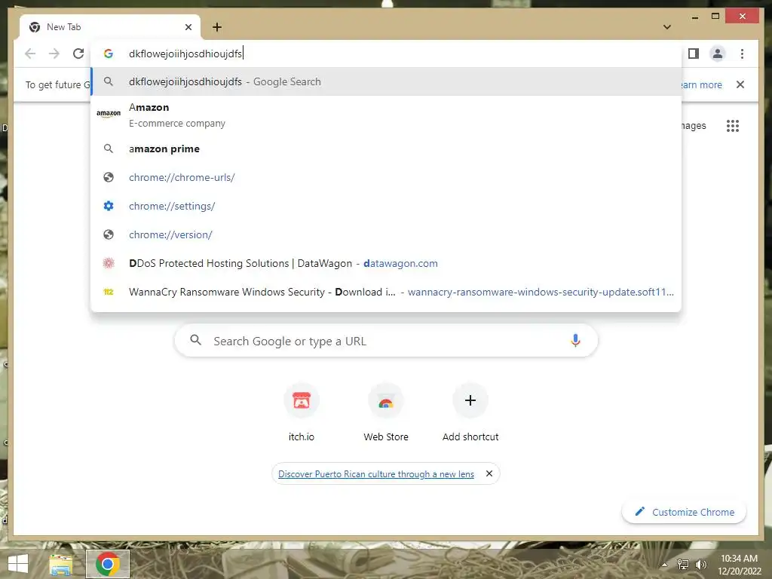
Task: Click the taskbar clock showing 10:34 AM
Action: 739,564
